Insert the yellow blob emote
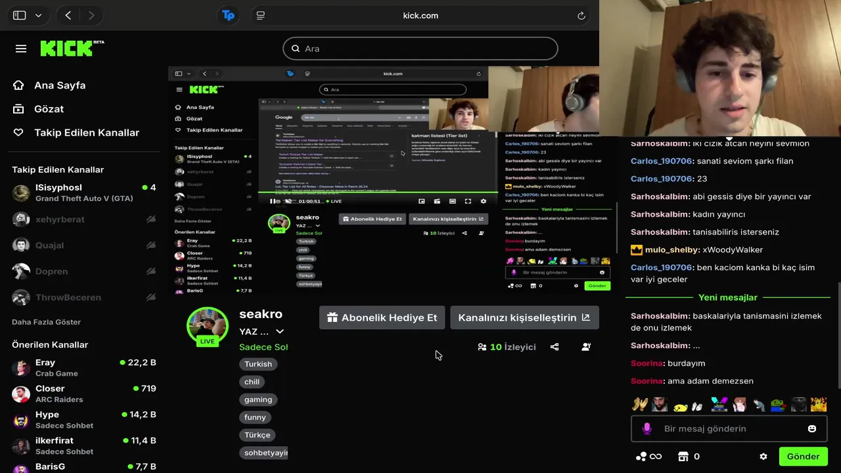 (x=680, y=405)
